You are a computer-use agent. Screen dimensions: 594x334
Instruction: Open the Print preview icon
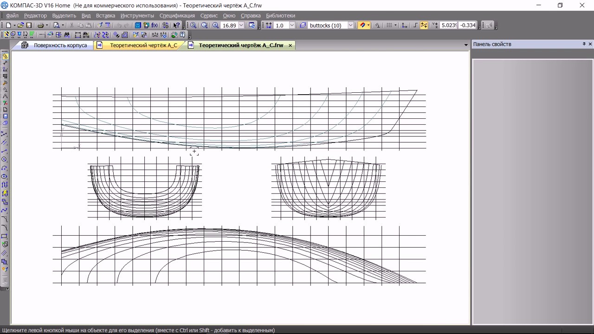point(56,25)
